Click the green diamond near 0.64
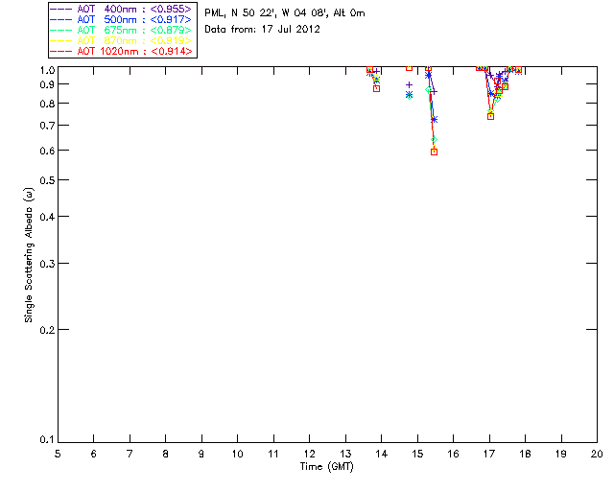 click(434, 140)
